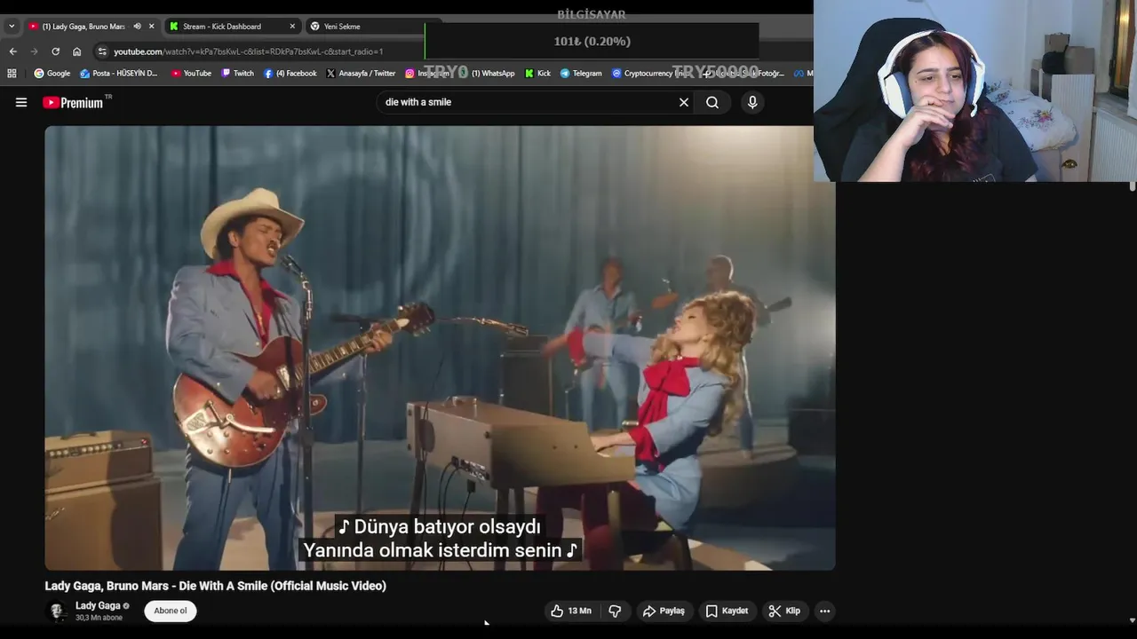Image resolution: width=1137 pixels, height=639 pixels.
Task: Clear the search box with the X
Action: pos(684,102)
